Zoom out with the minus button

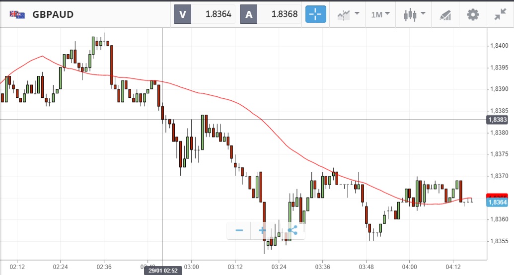click(x=239, y=230)
